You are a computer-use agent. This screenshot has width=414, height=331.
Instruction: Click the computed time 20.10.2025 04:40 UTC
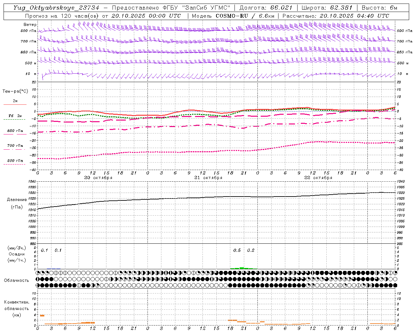click(x=354, y=16)
